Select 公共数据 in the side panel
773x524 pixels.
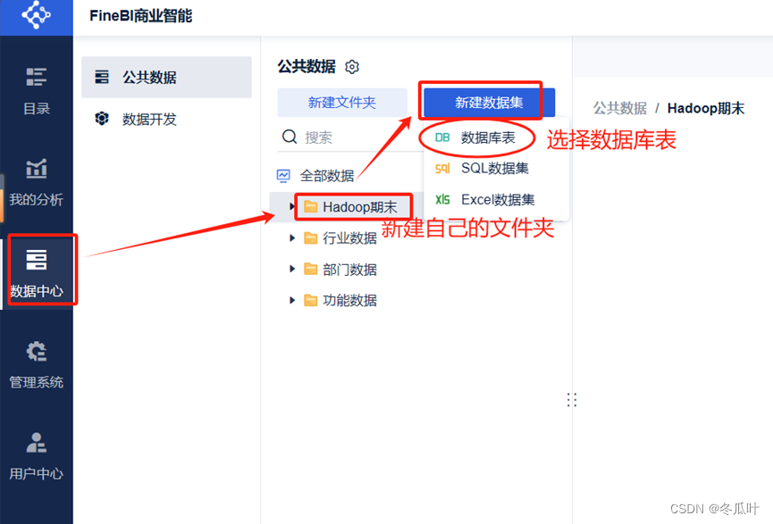[x=166, y=77]
